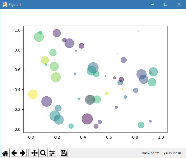Image resolution: width=186 pixels, height=158 pixels.
Task: Go back to the previous view
Action: 14,153
